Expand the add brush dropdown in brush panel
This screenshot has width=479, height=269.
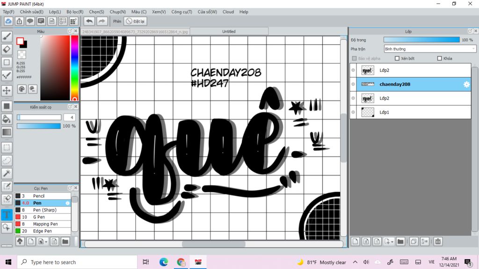coord(46,242)
